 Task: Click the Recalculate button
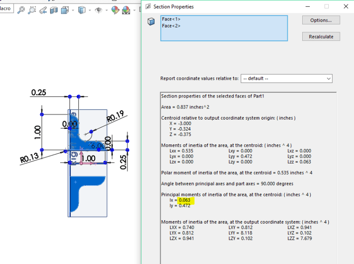tap(321, 37)
